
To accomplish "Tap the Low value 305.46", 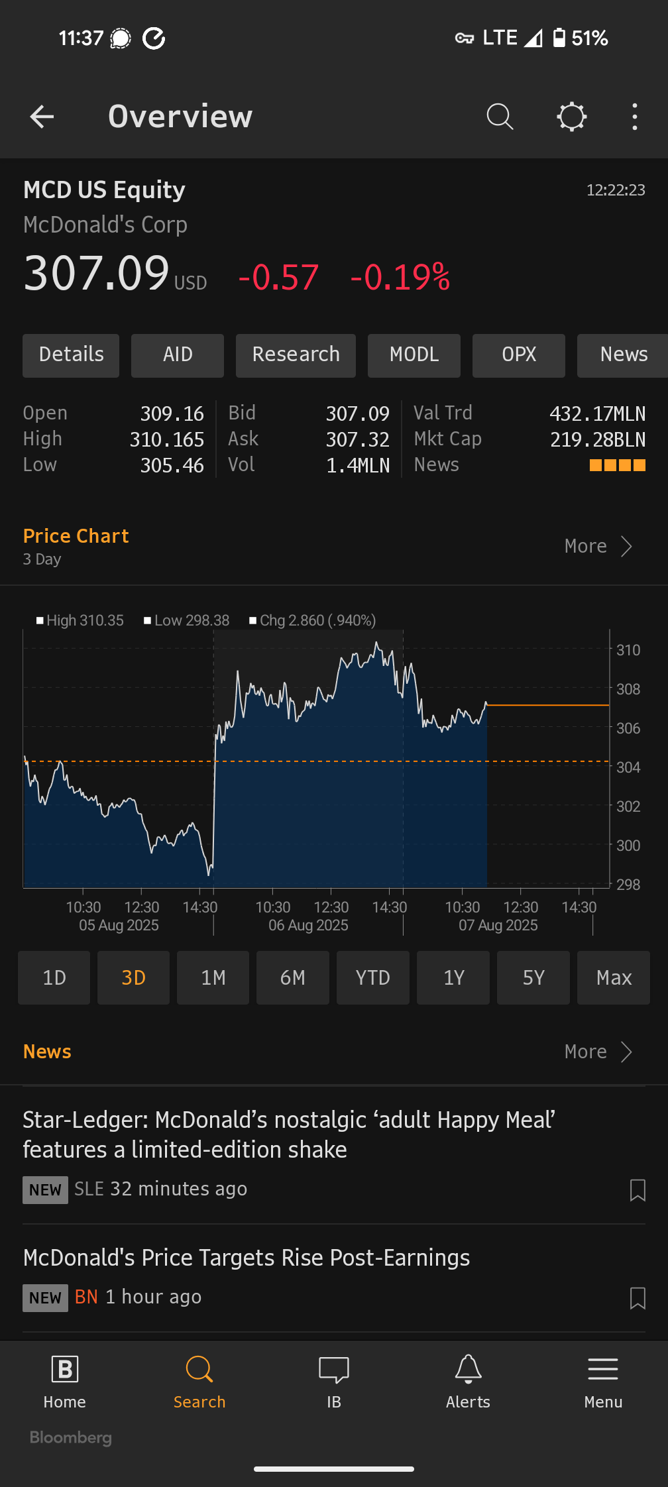I will (172, 465).
